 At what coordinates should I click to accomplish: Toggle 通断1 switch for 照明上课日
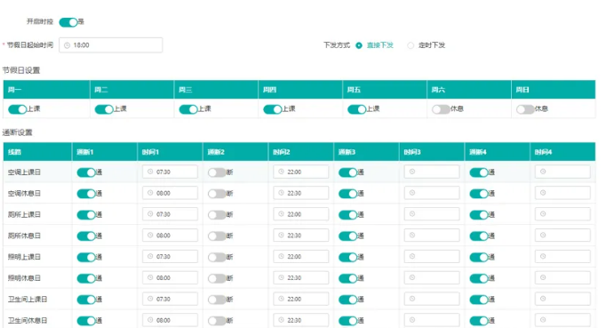coord(86,257)
